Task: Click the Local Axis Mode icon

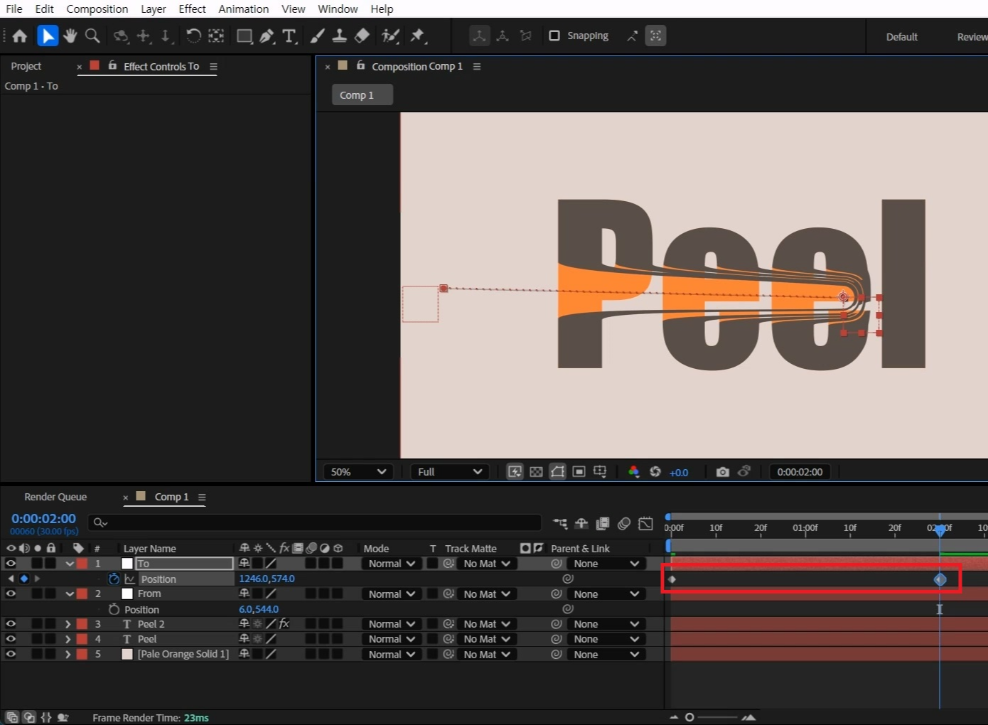Action: click(x=480, y=36)
